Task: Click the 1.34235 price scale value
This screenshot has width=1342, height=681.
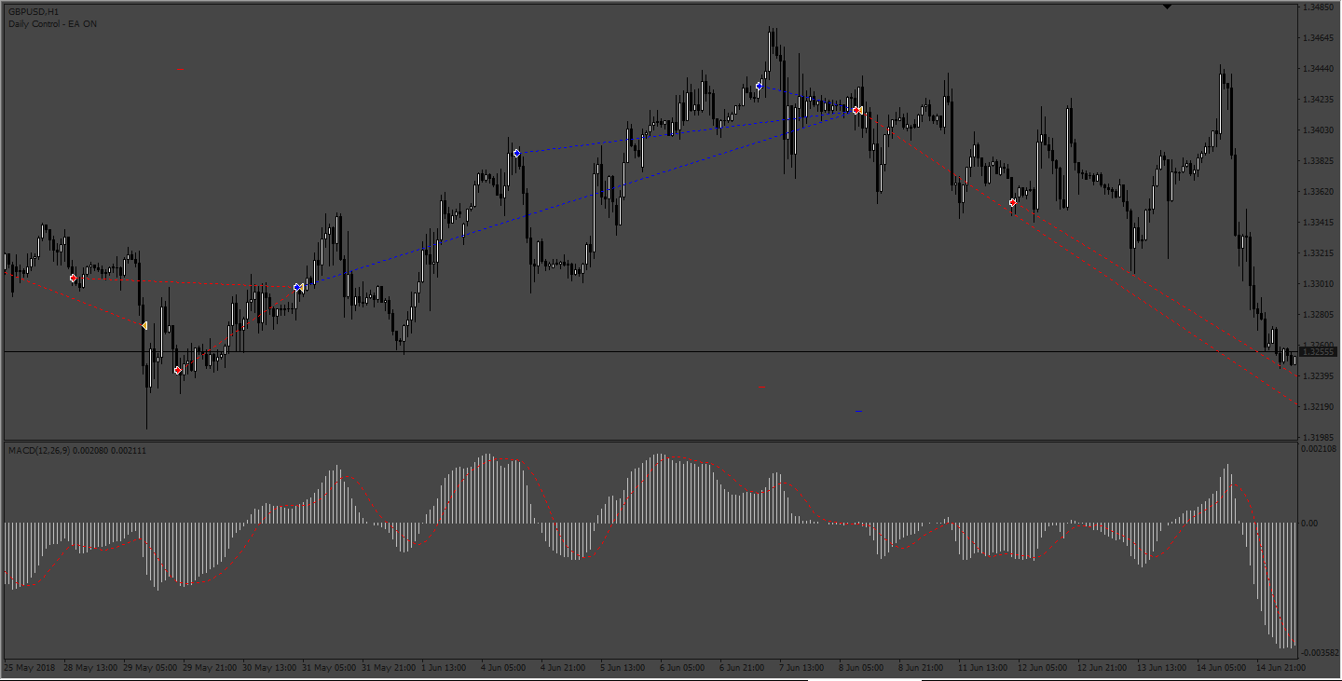Action: click(x=1320, y=100)
